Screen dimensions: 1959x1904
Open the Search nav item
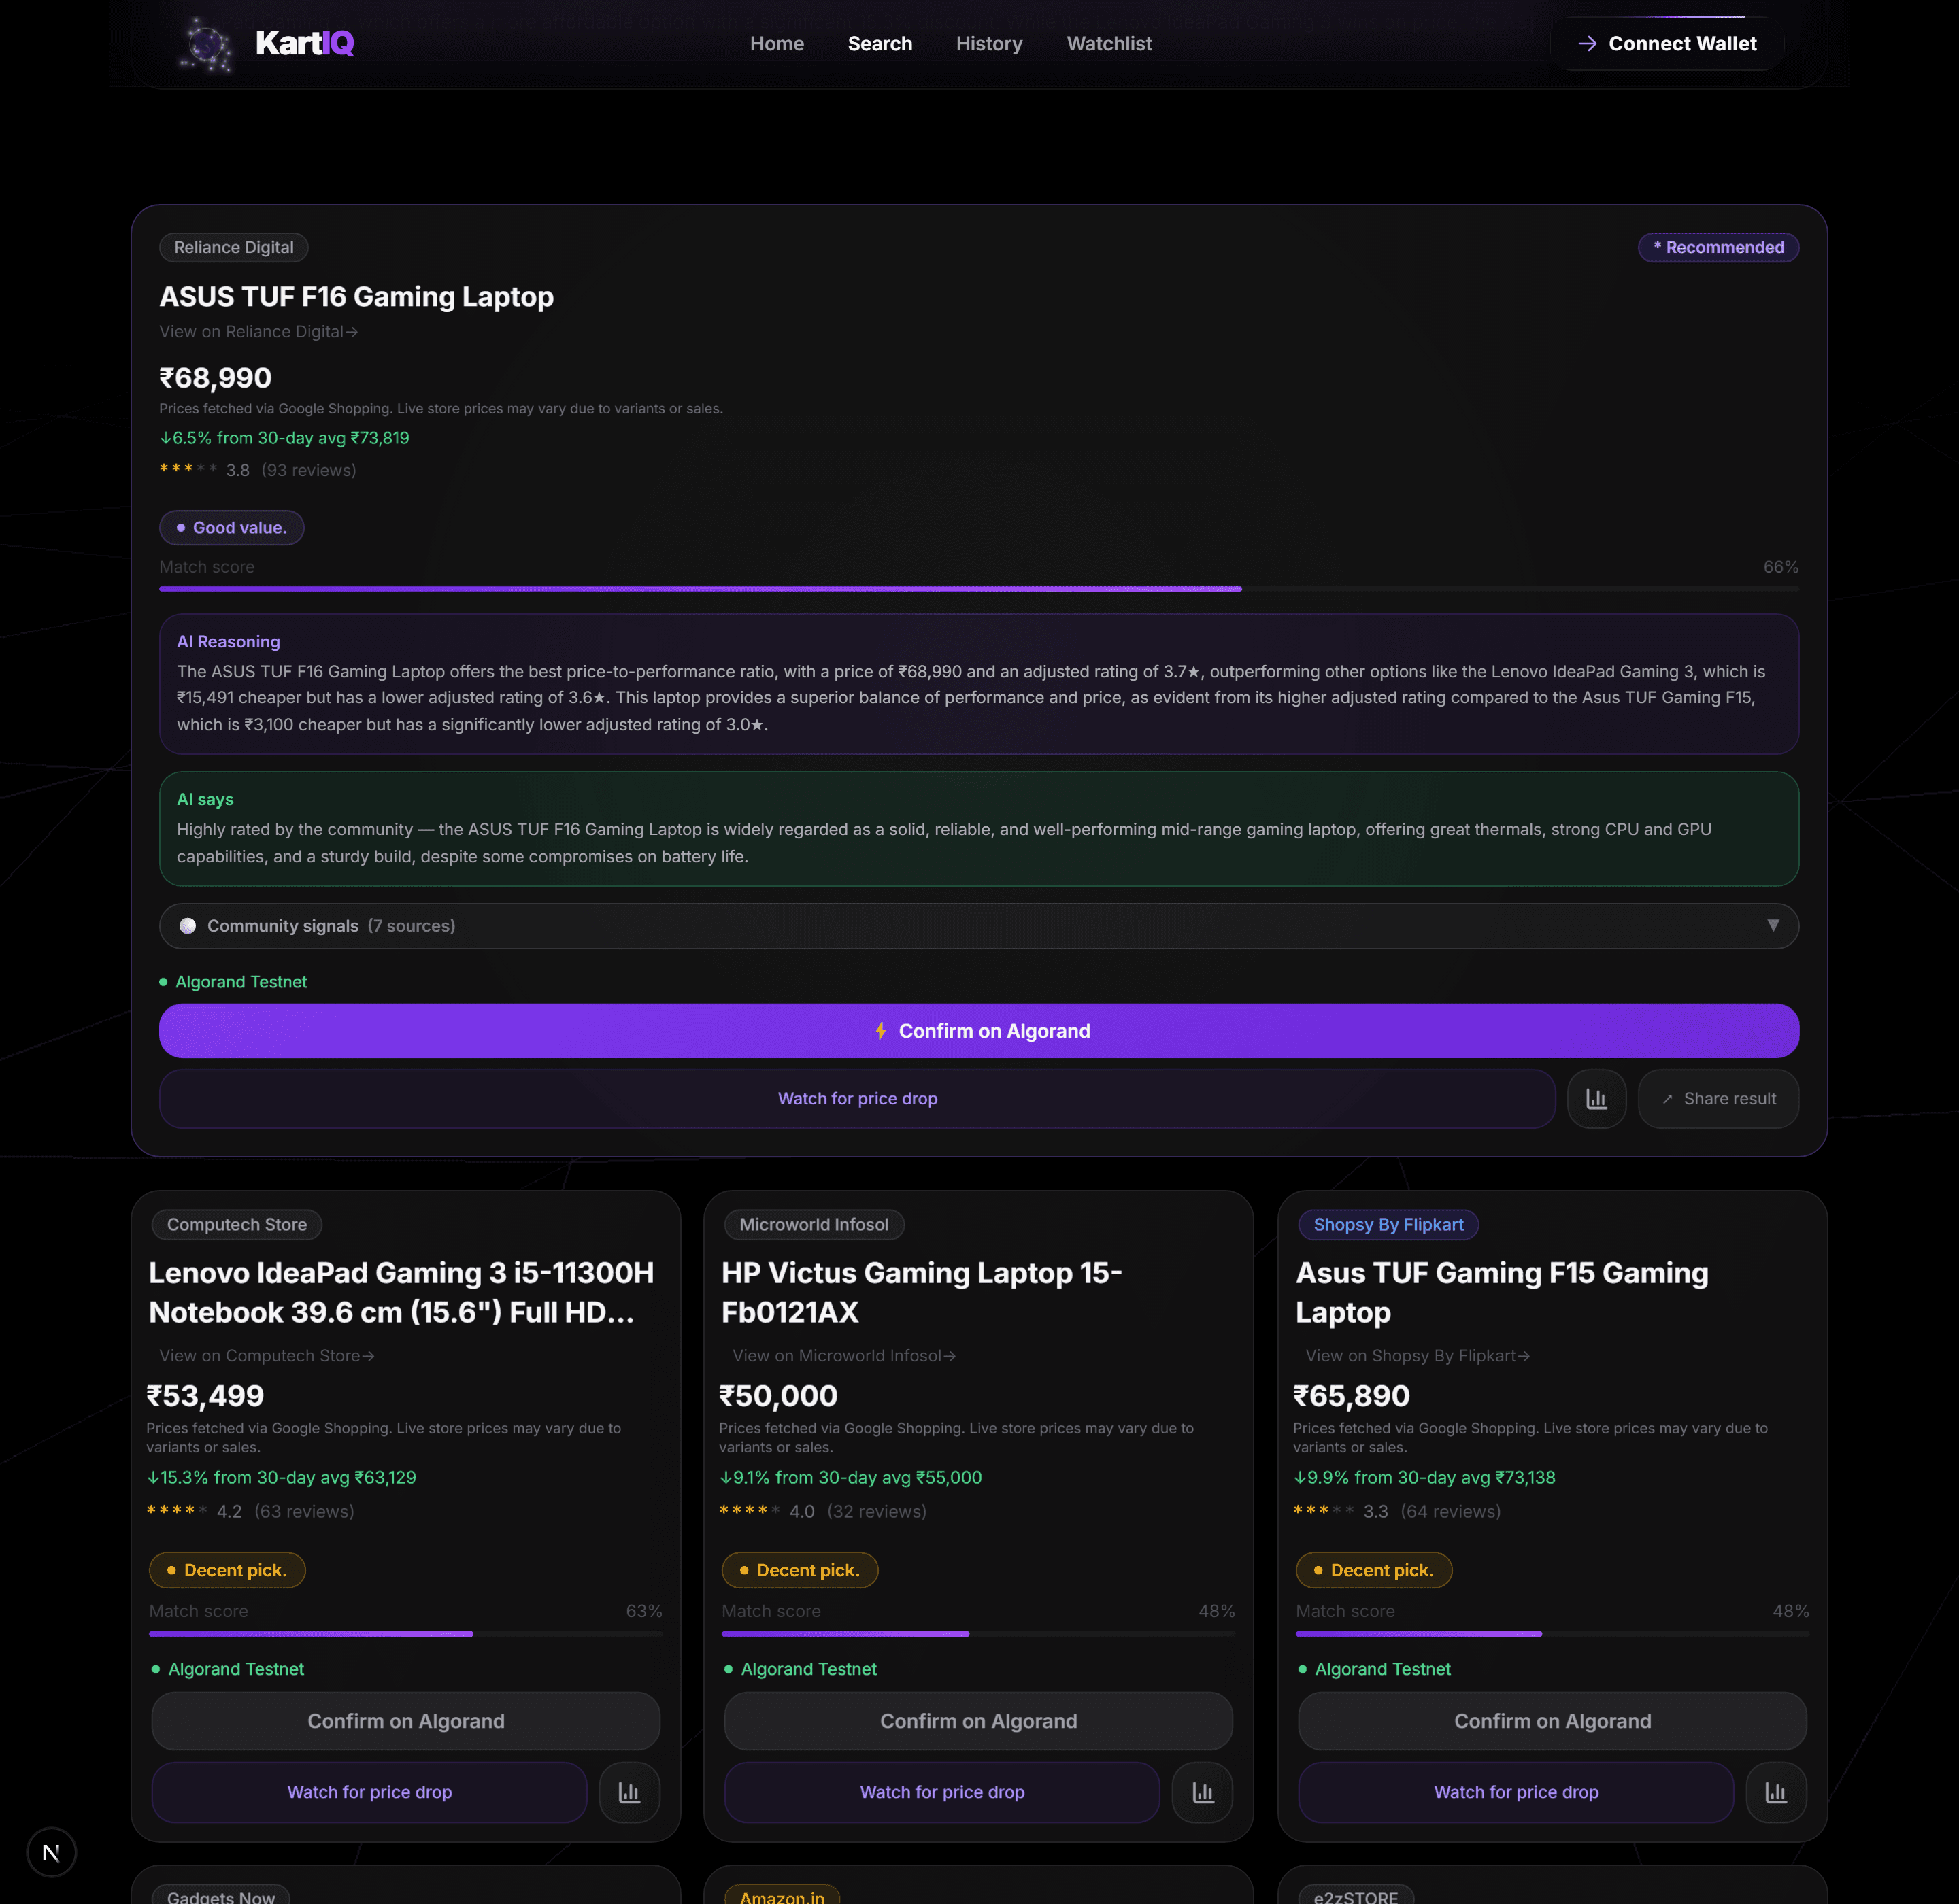pyautogui.click(x=880, y=44)
